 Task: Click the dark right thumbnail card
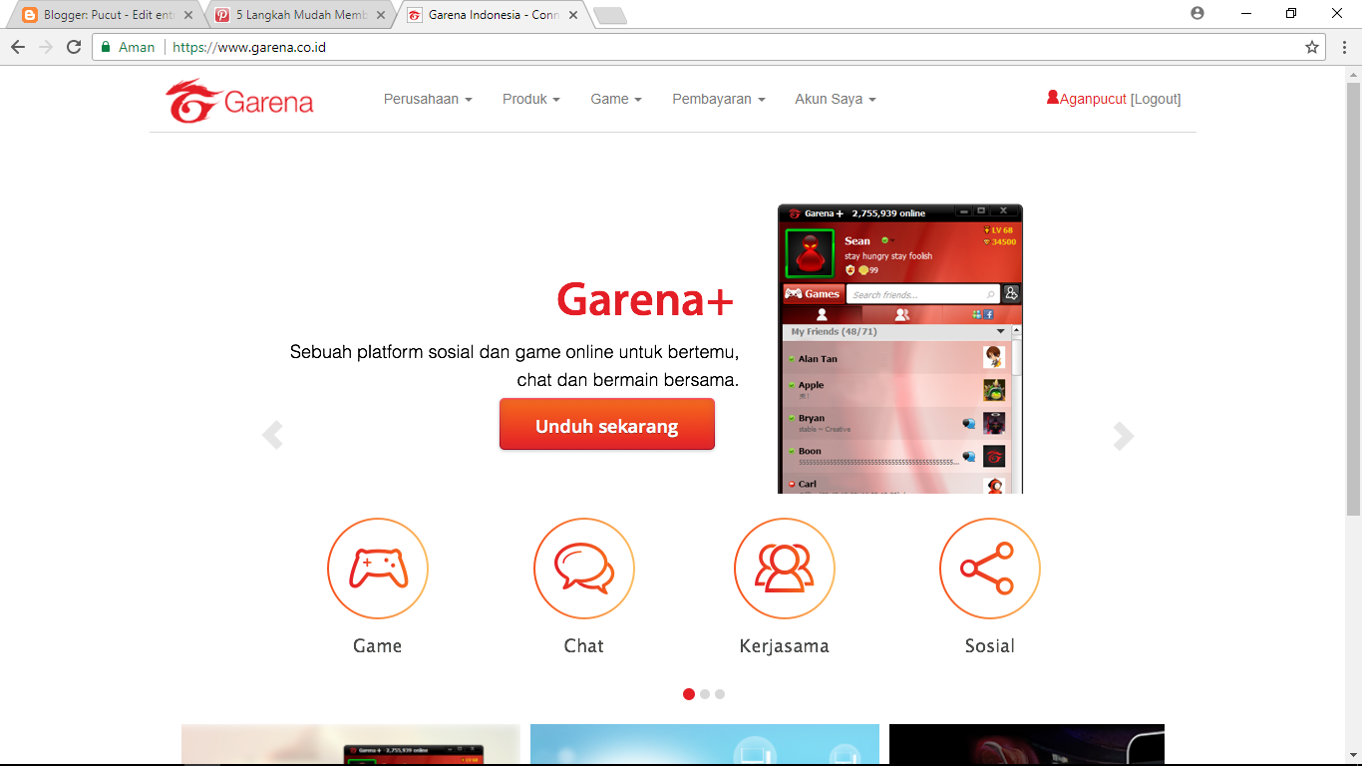[x=1027, y=744]
